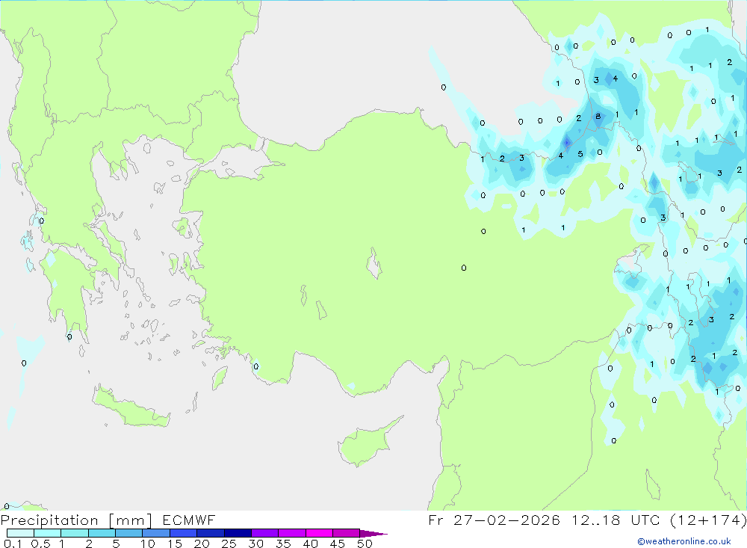The image size is (747, 548).
Task: Pick the 35–40 mm purple legend swatch
Action: (x=292, y=533)
